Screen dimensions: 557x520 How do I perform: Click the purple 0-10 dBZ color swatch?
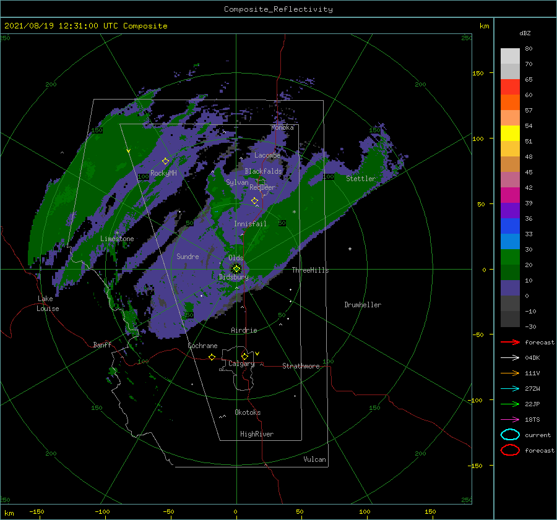(x=510, y=288)
